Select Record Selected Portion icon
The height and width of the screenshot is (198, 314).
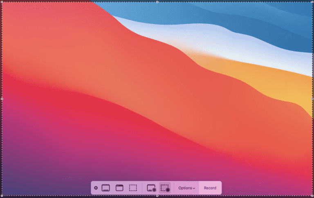click(x=165, y=188)
